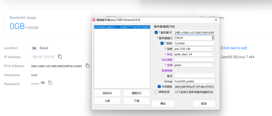Screen dimensions: 272x116
Task: Select FreeSSR-public server in list
Action: coord(122,27)
